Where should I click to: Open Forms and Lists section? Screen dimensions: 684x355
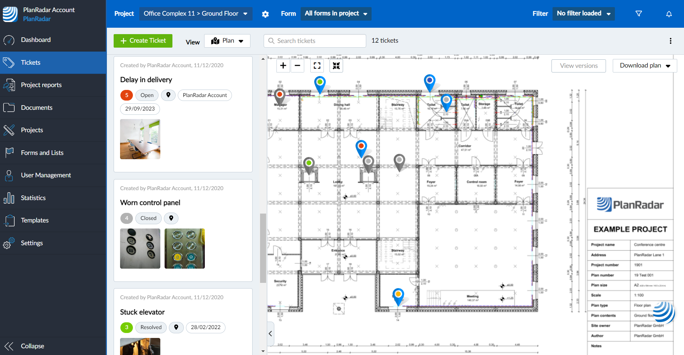pos(42,153)
